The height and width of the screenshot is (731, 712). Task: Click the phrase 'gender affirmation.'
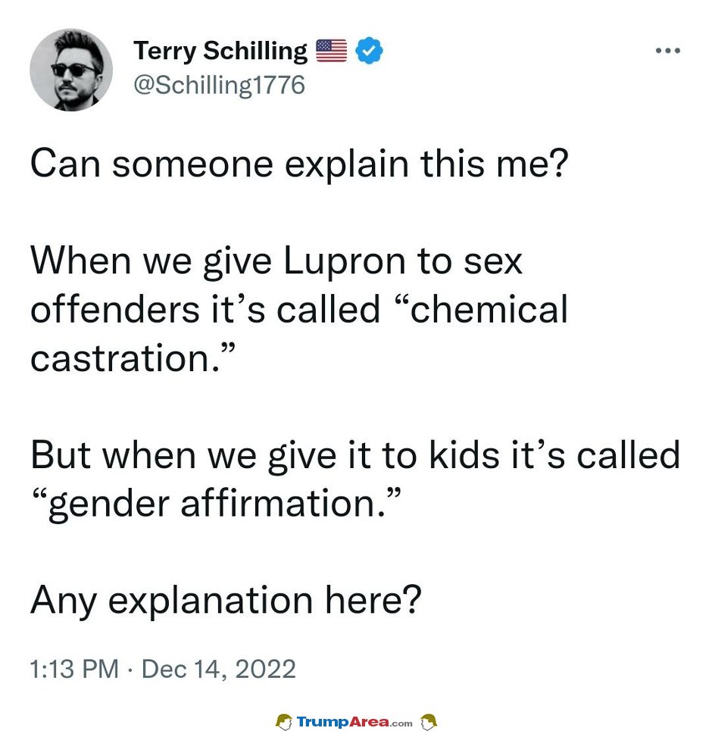(216, 504)
